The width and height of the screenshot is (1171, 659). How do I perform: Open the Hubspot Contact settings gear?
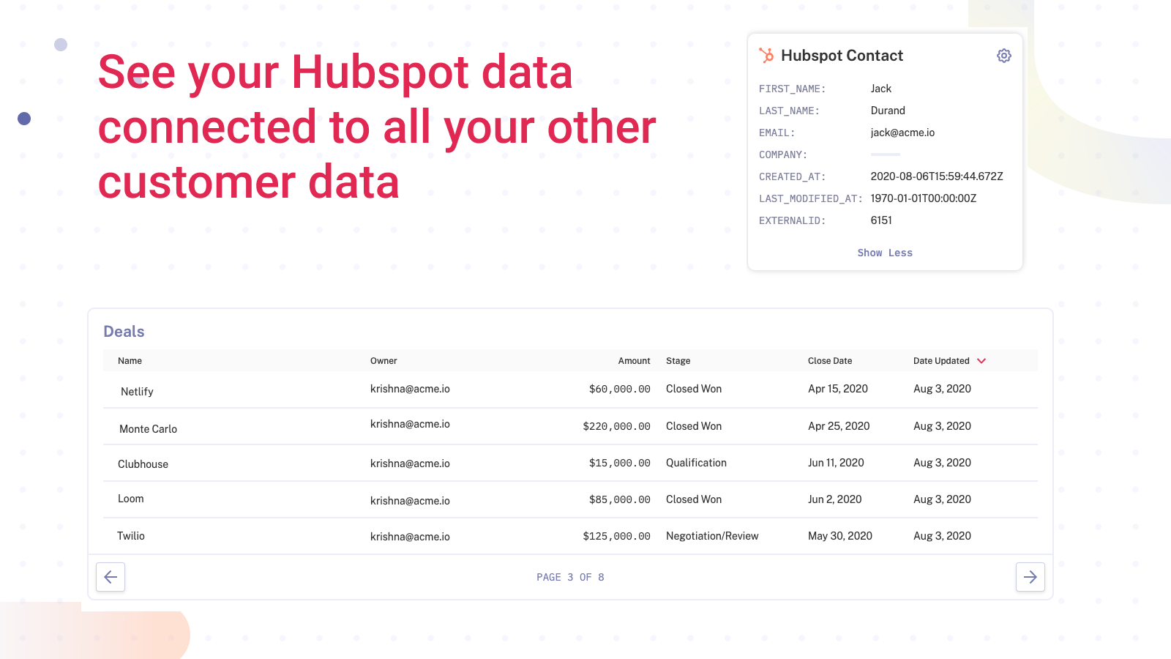pyautogui.click(x=1003, y=56)
